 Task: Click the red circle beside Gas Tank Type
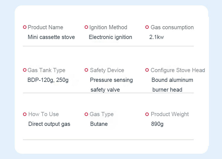tap(25, 70)
